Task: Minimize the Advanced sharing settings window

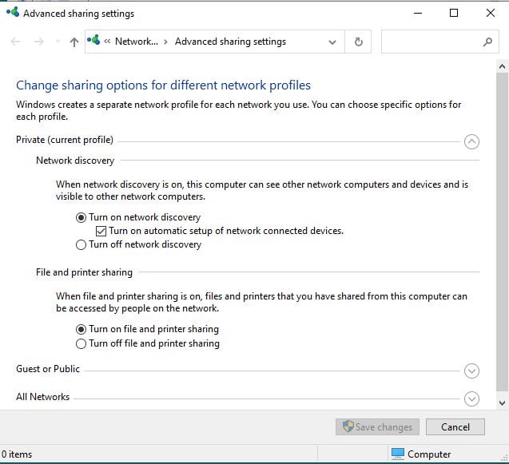Action: tap(418, 14)
